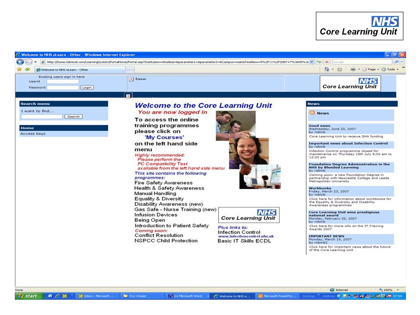This screenshot has height=315, width=420.
Task: Open the Workbooks news item
Action: (x=320, y=188)
